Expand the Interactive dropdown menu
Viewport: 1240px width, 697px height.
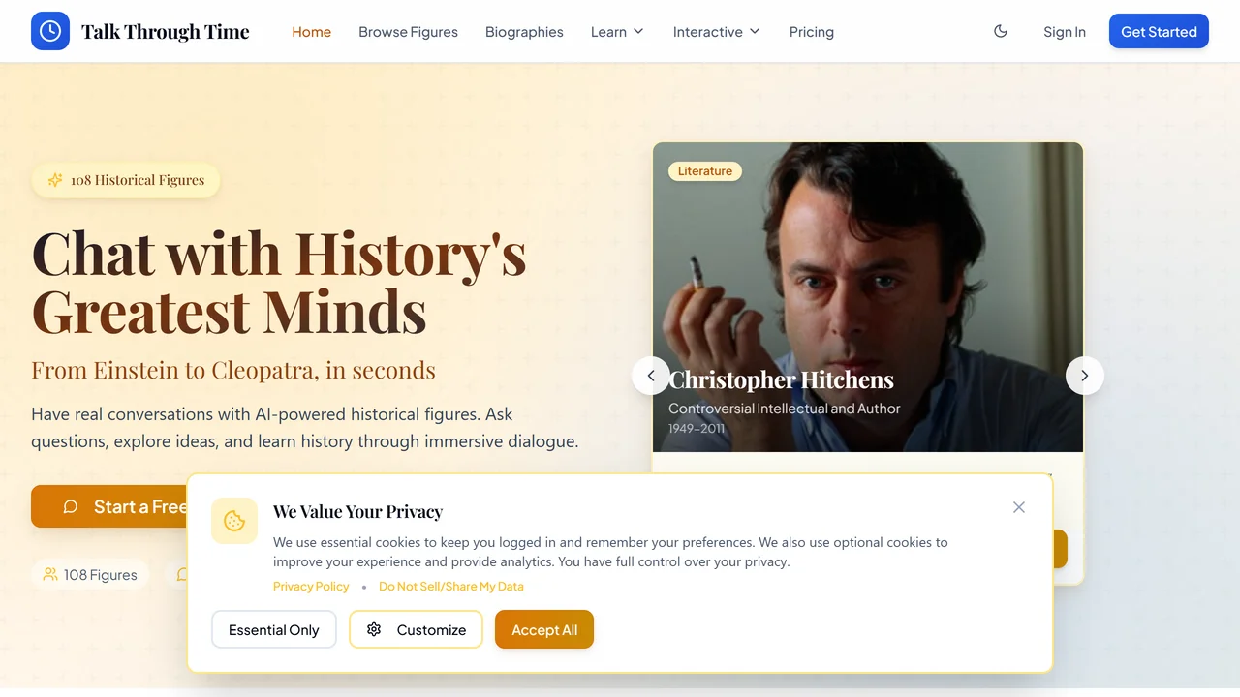717,31
